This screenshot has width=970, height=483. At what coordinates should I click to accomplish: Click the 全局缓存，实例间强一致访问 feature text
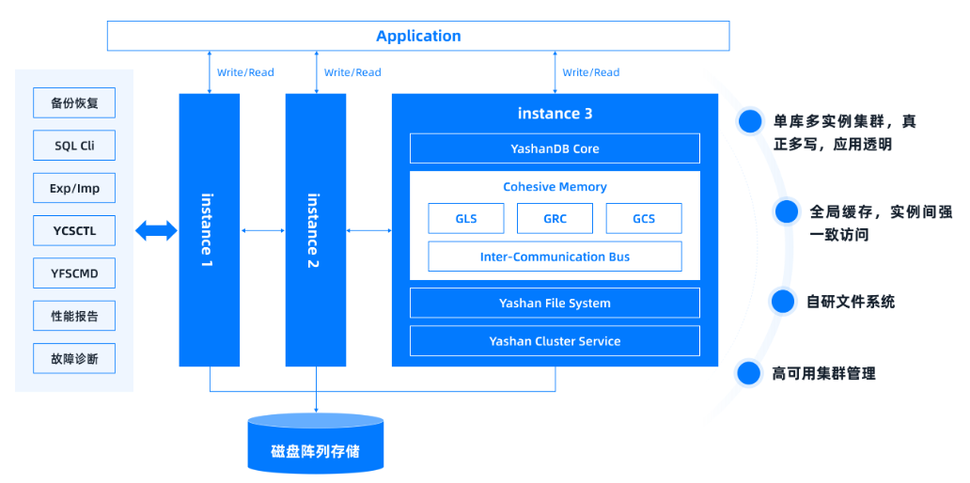881,224
